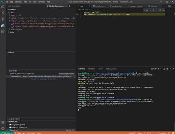
Task: Show the Problems panel tab
Action: point(91,69)
